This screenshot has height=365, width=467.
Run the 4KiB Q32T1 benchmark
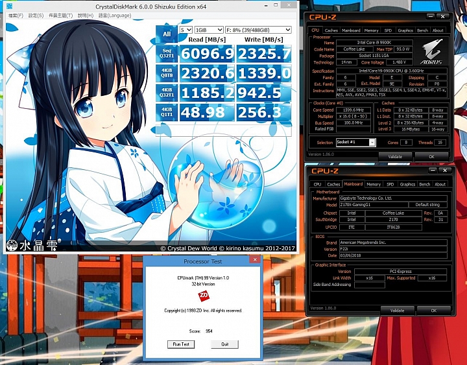pyautogui.click(x=167, y=93)
